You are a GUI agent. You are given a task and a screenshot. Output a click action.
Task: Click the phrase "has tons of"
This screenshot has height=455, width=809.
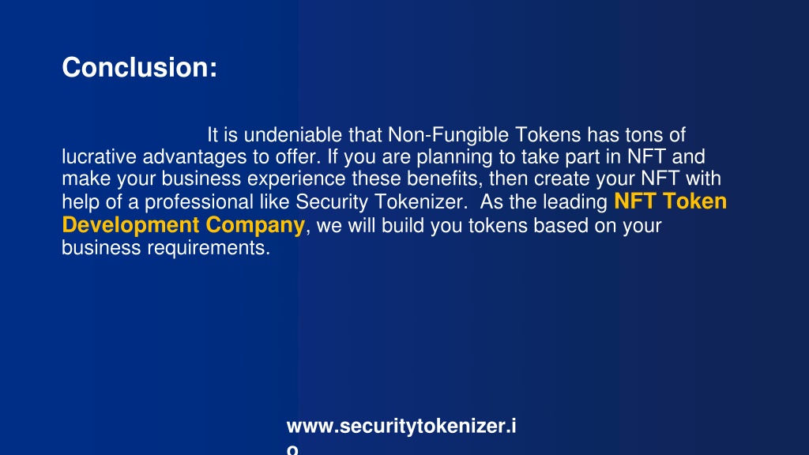(x=636, y=135)
